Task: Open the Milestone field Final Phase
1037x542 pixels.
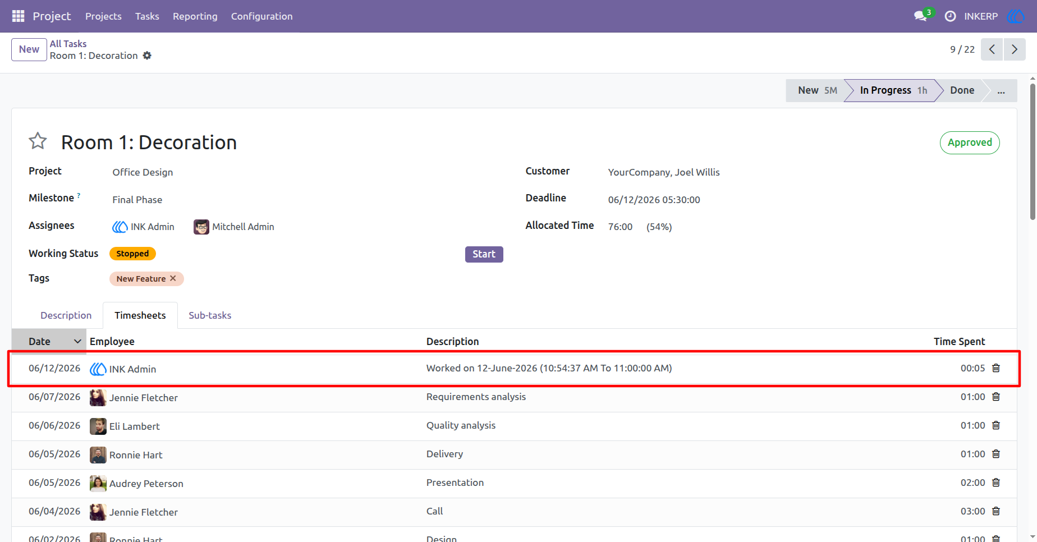Action: [x=137, y=200]
